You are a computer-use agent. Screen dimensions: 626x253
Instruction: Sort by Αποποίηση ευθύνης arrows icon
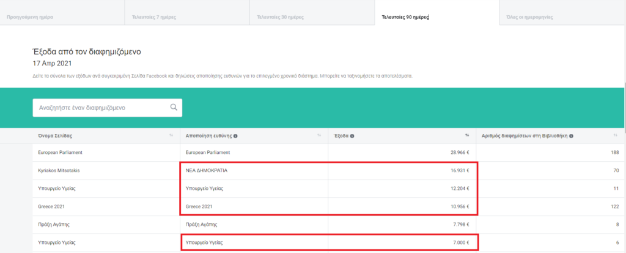click(319, 136)
